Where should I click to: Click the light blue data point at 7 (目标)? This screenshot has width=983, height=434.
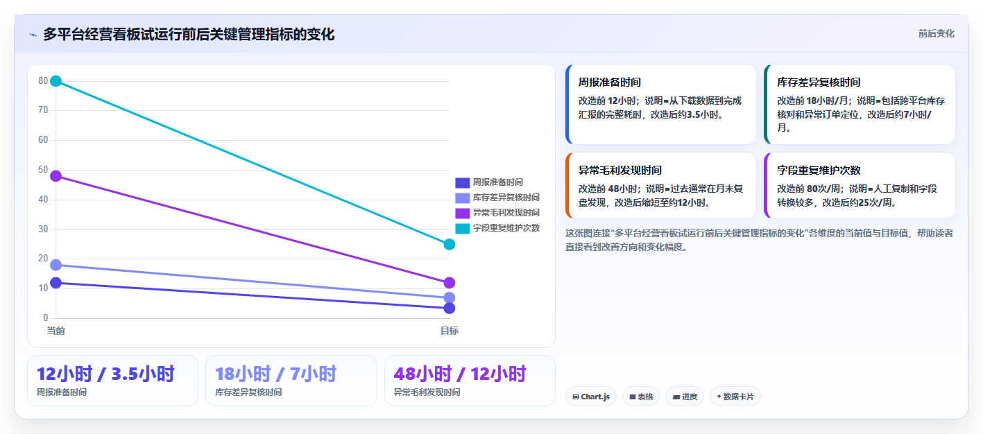[450, 297]
